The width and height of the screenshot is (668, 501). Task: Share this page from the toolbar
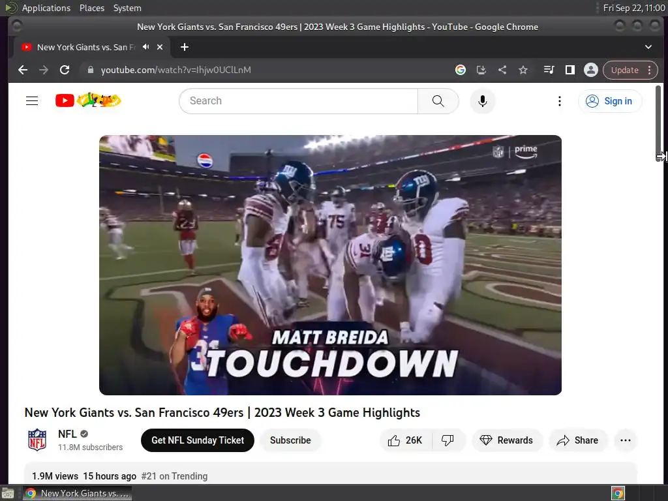coord(502,70)
